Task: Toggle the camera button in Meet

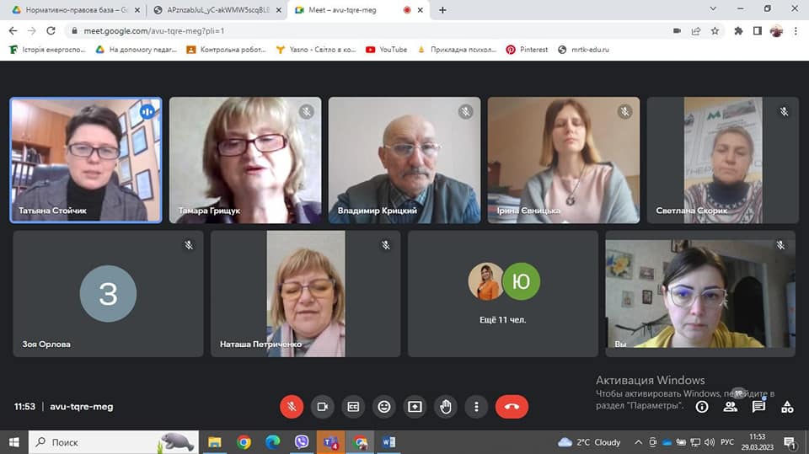Action: click(323, 407)
